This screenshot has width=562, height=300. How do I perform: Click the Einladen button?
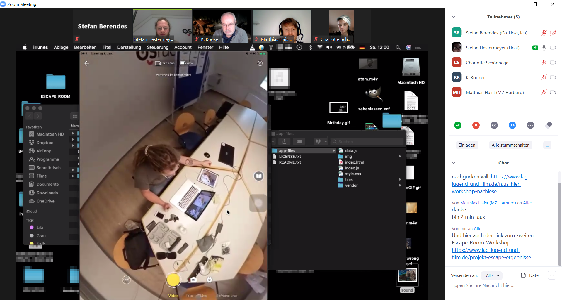coord(467,145)
